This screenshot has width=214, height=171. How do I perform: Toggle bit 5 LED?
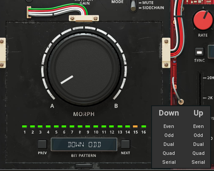56,126
